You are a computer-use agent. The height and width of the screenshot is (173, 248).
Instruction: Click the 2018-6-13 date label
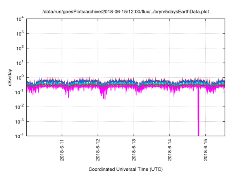(x=134, y=150)
